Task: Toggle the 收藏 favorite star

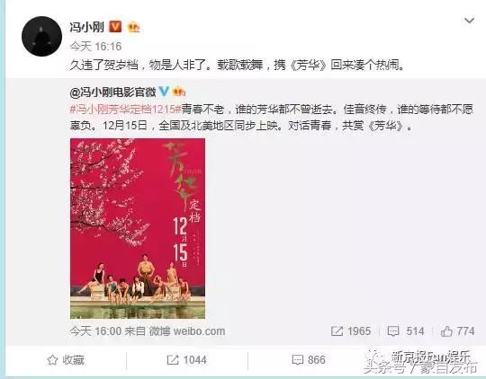Action: (66, 360)
